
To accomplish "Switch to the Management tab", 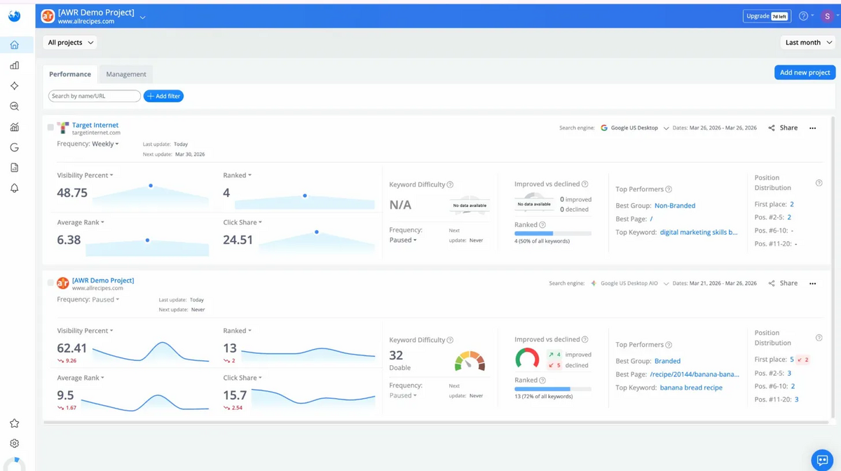I will pyautogui.click(x=126, y=74).
